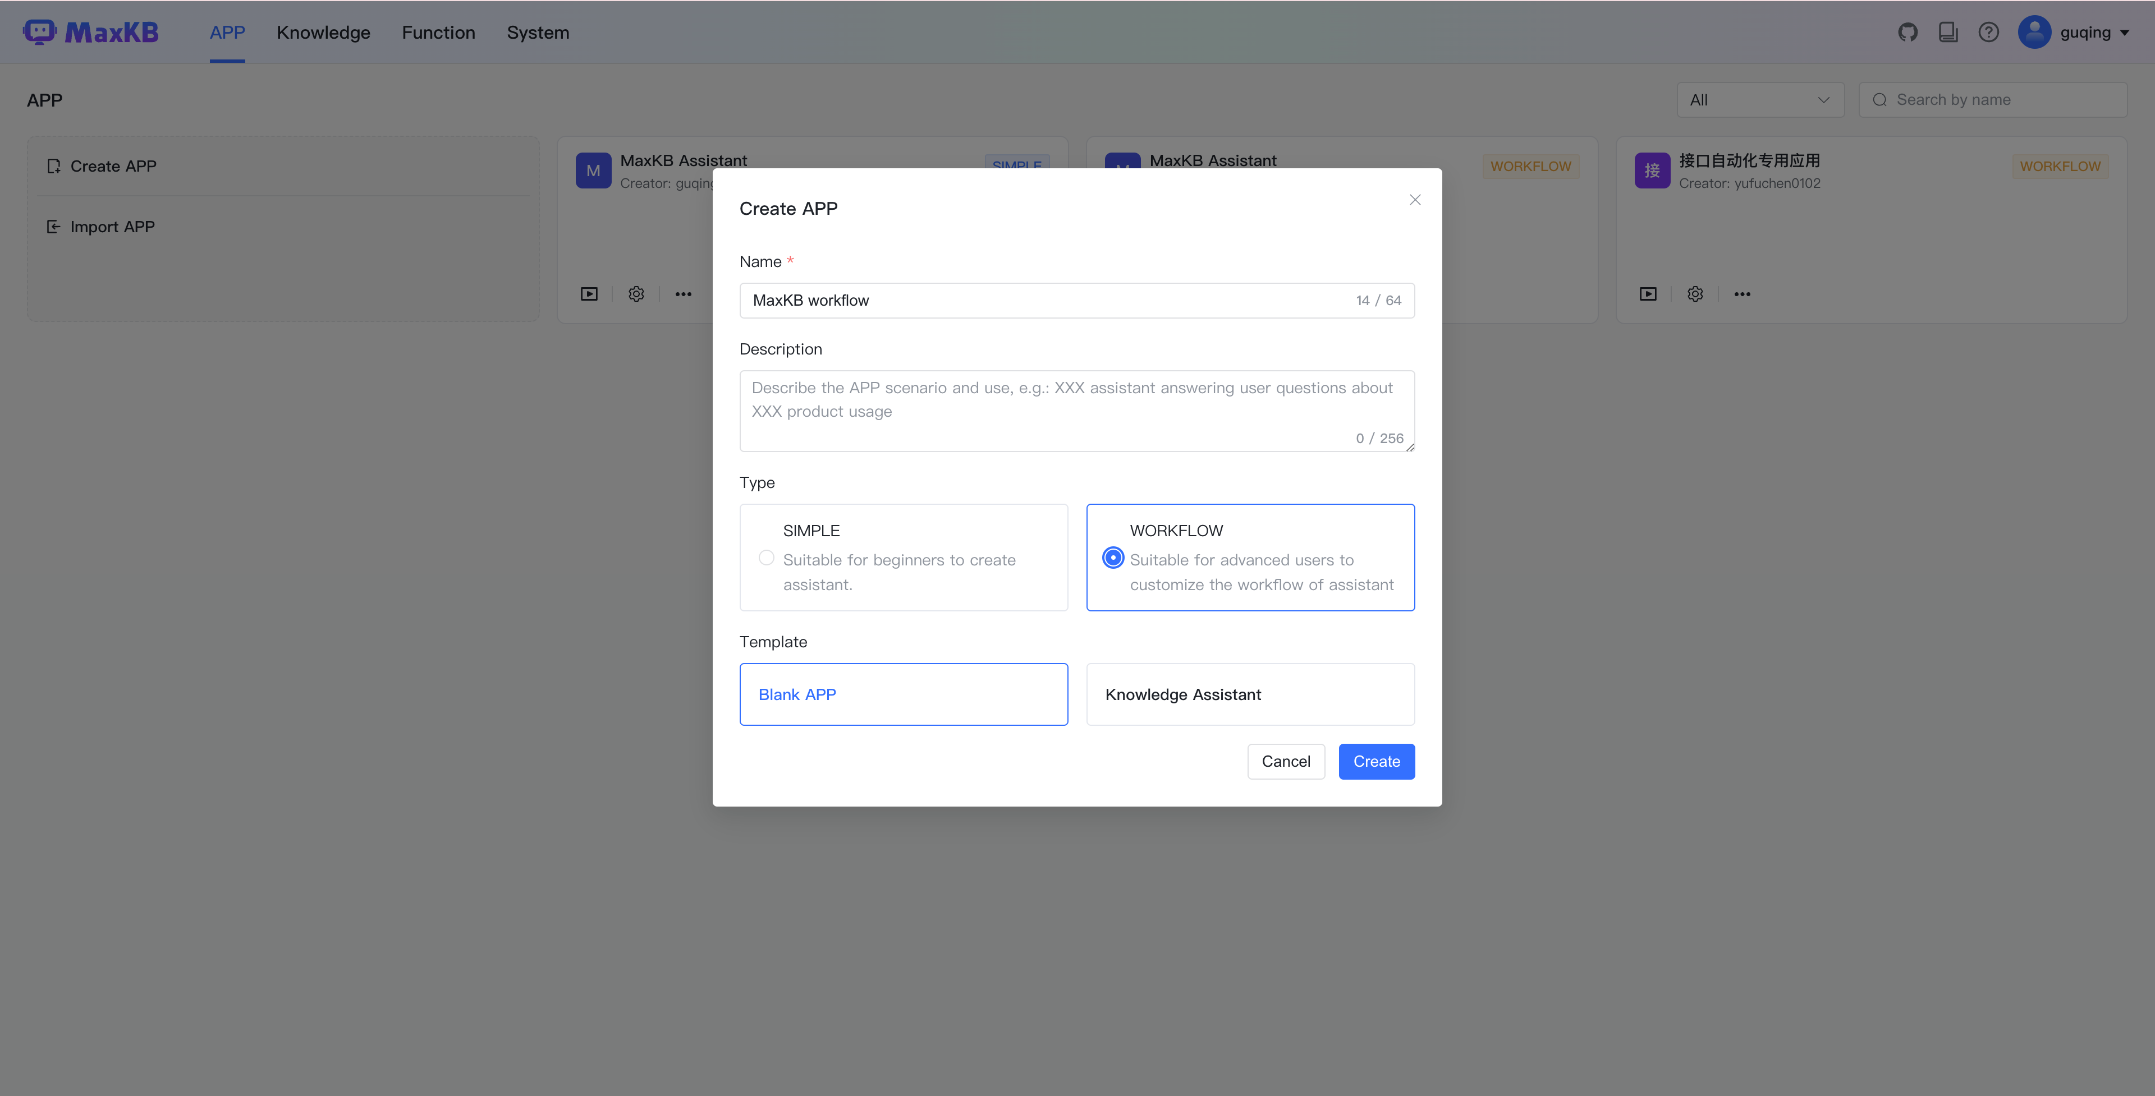Screen dimensions: 2155x1096
Task: Click the help question mark icon
Action: tap(1988, 32)
